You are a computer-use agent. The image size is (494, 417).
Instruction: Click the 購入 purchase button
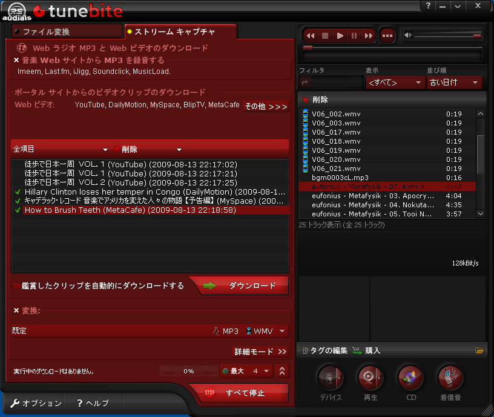(x=366, y=350)
